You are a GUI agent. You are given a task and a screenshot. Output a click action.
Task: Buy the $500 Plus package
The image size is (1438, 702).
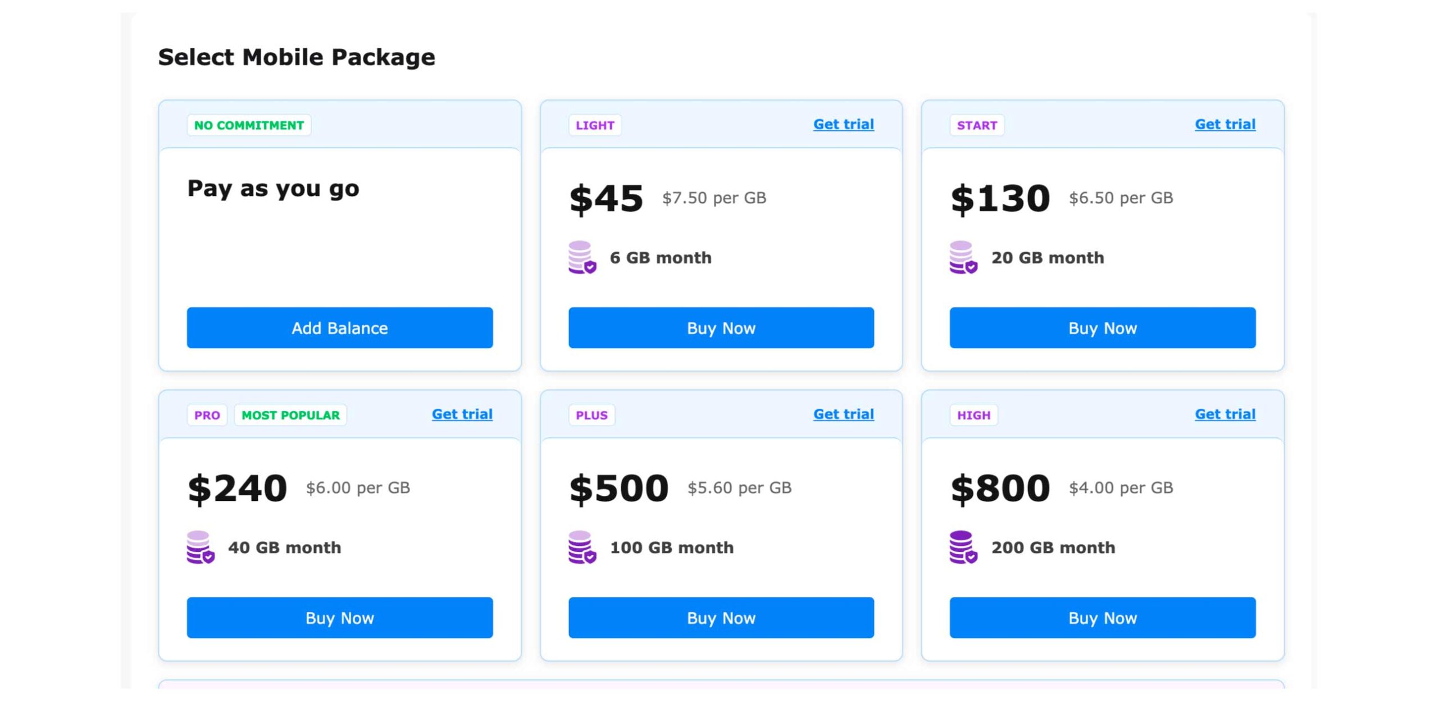721,618
